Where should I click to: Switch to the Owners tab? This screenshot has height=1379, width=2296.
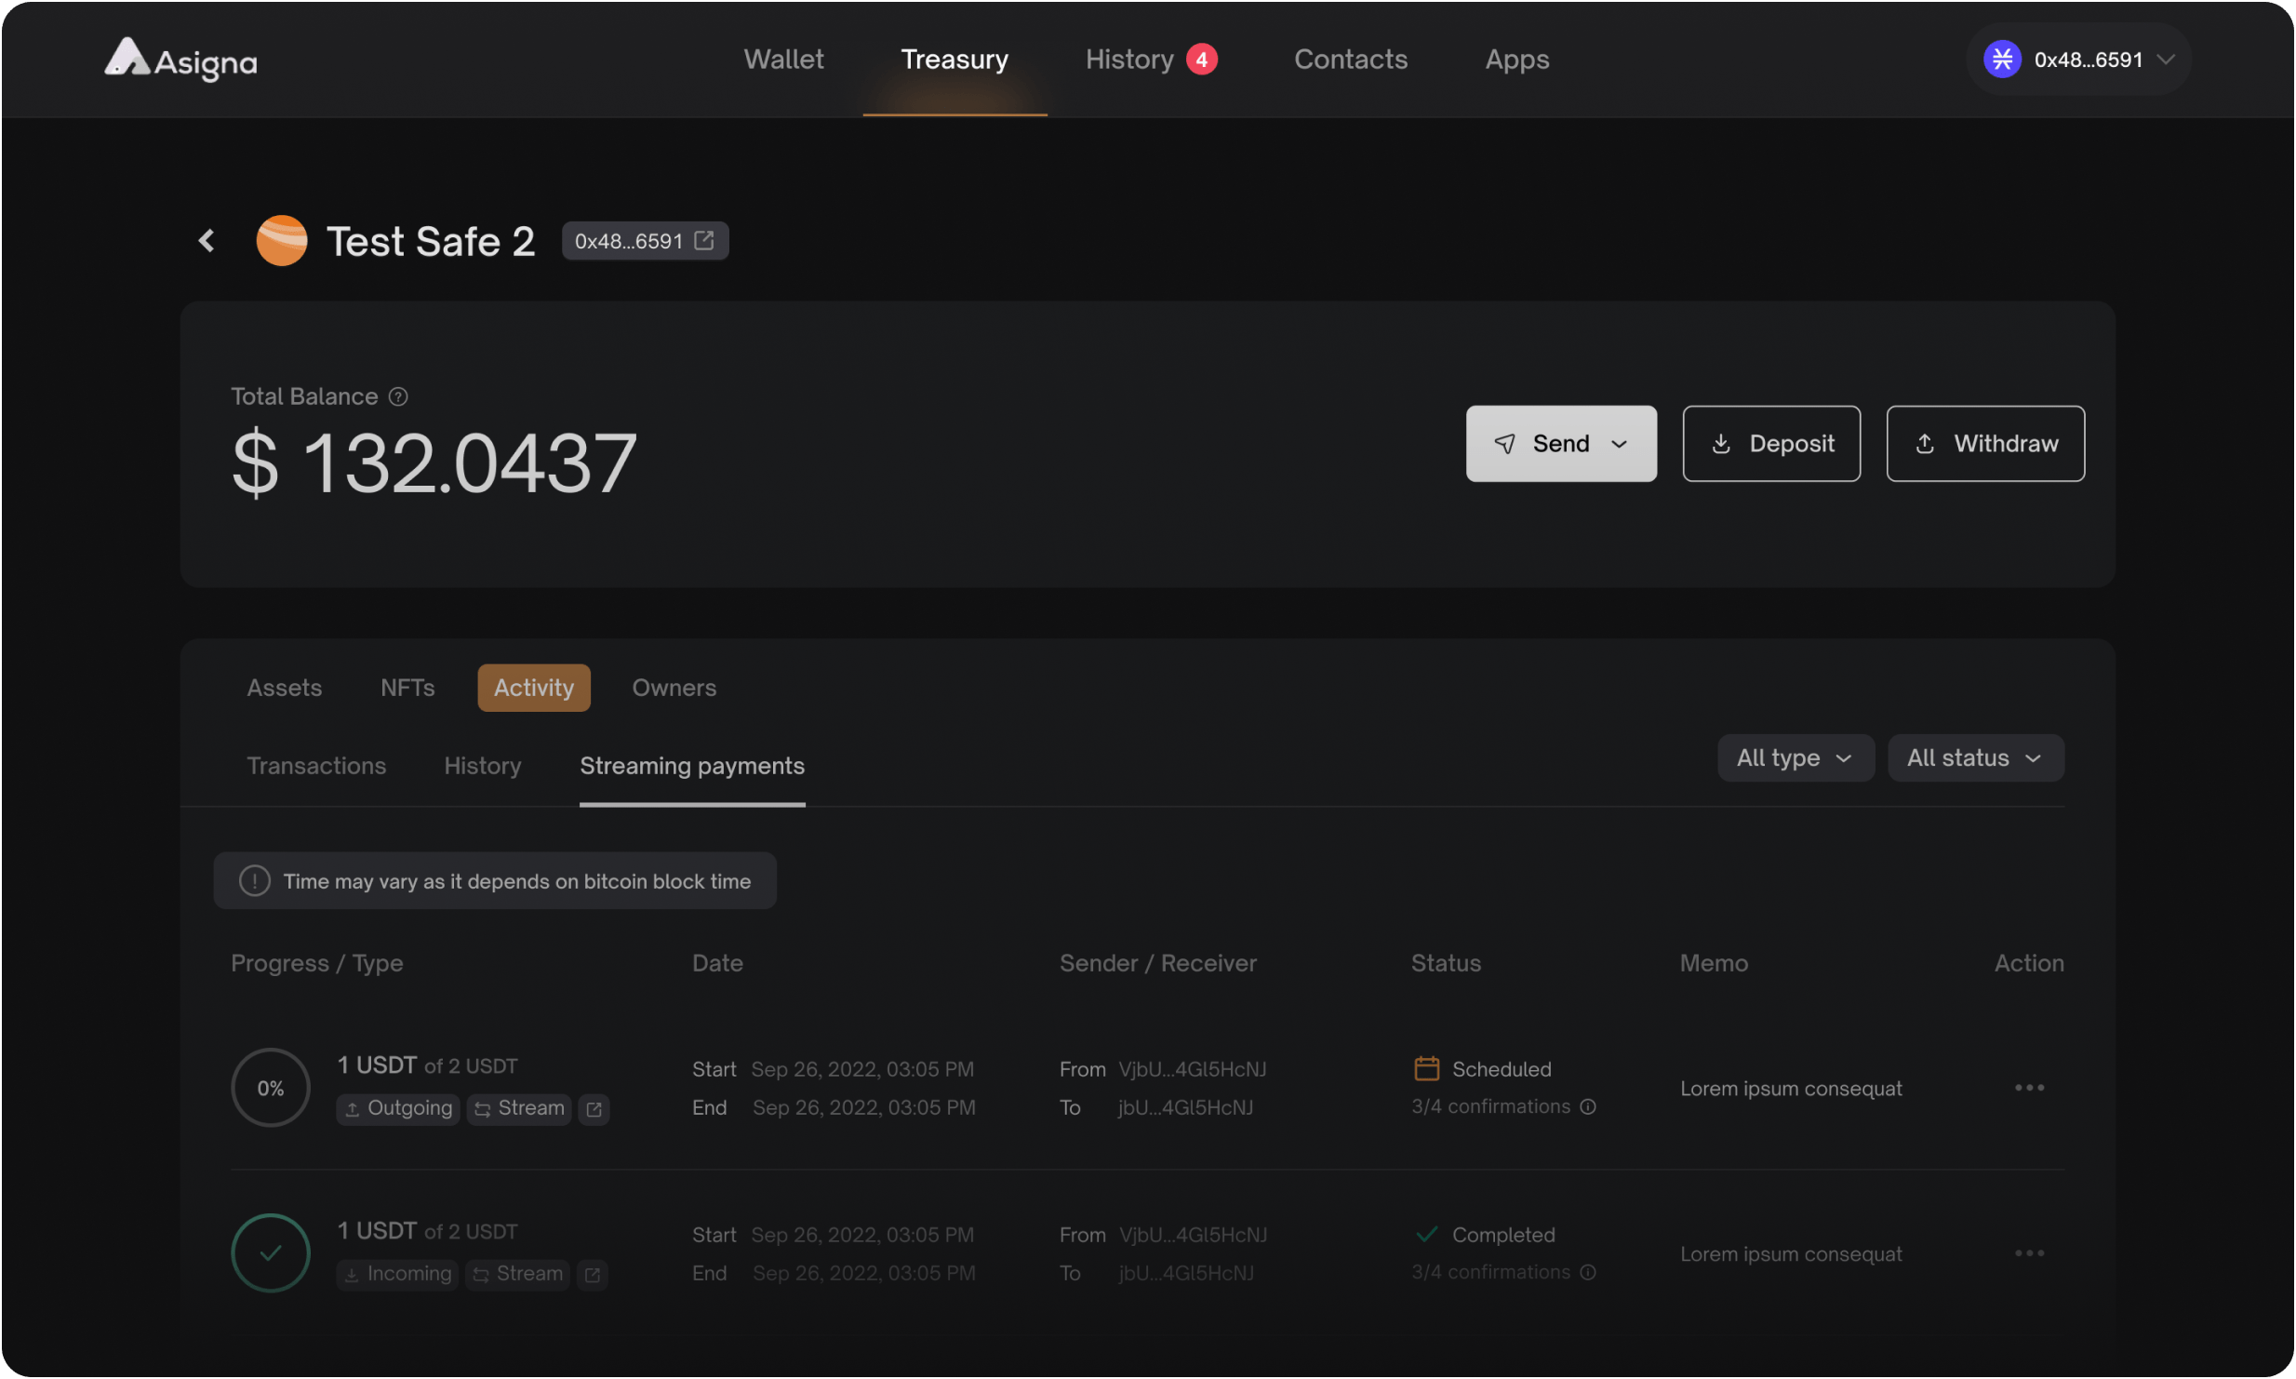tap(674, 689)
